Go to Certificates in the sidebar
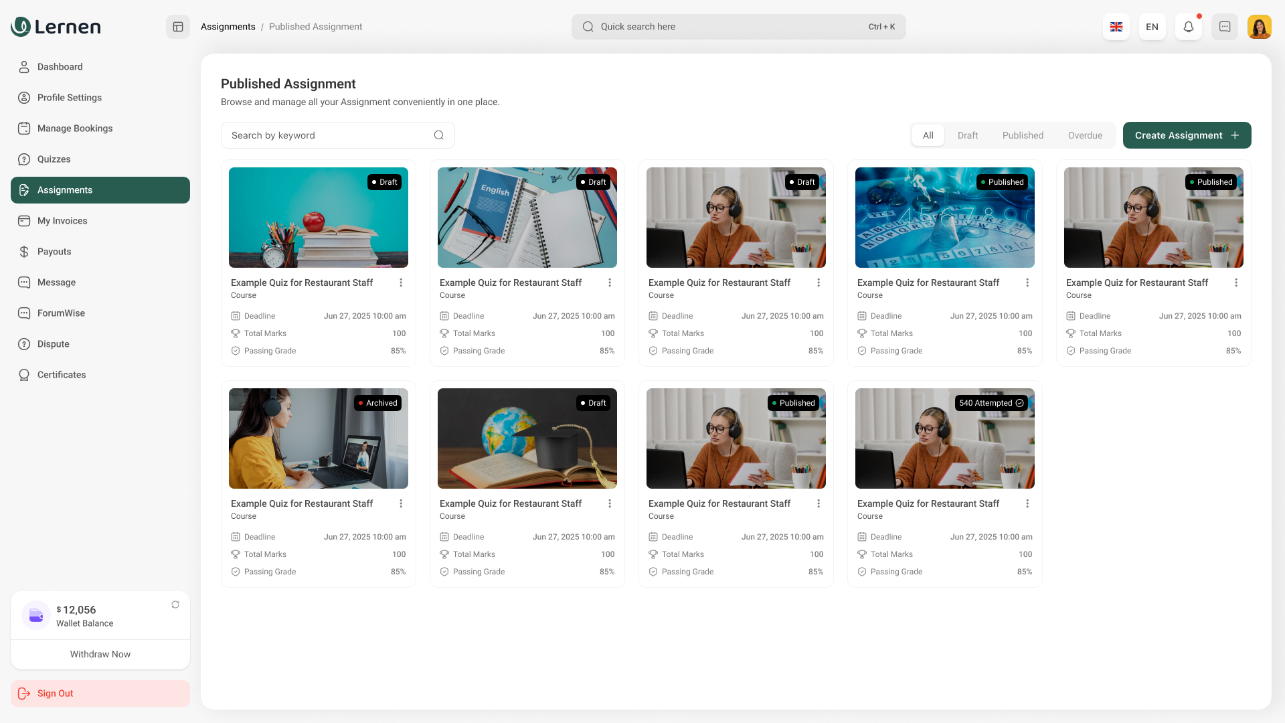 coord(62,375)
